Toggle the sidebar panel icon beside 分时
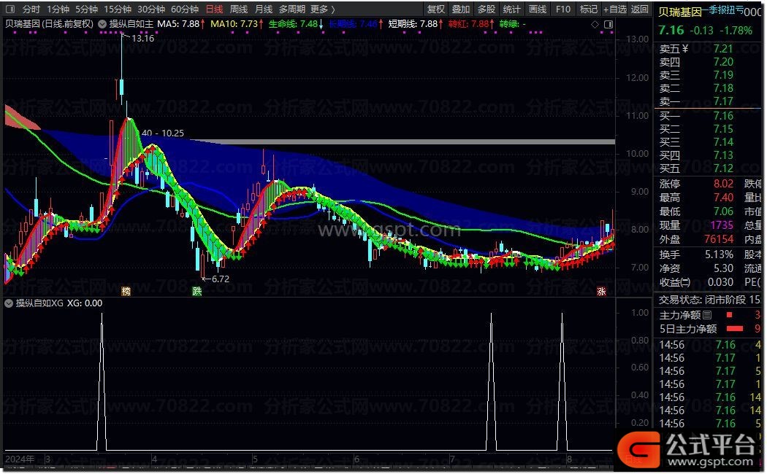Screen dimensions: 767x474 pyautogui.click(x=9, y=9)
